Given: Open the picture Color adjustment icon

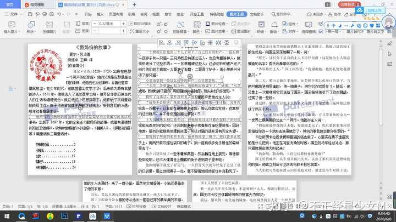Looking at the screenshot, I should (197, 27).
